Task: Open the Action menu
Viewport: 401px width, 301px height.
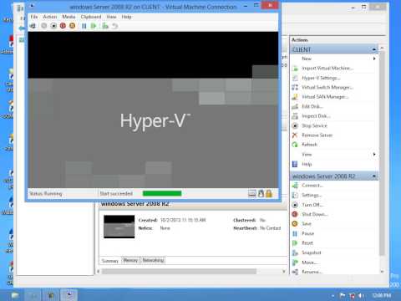Action: [x=50, y=17]
